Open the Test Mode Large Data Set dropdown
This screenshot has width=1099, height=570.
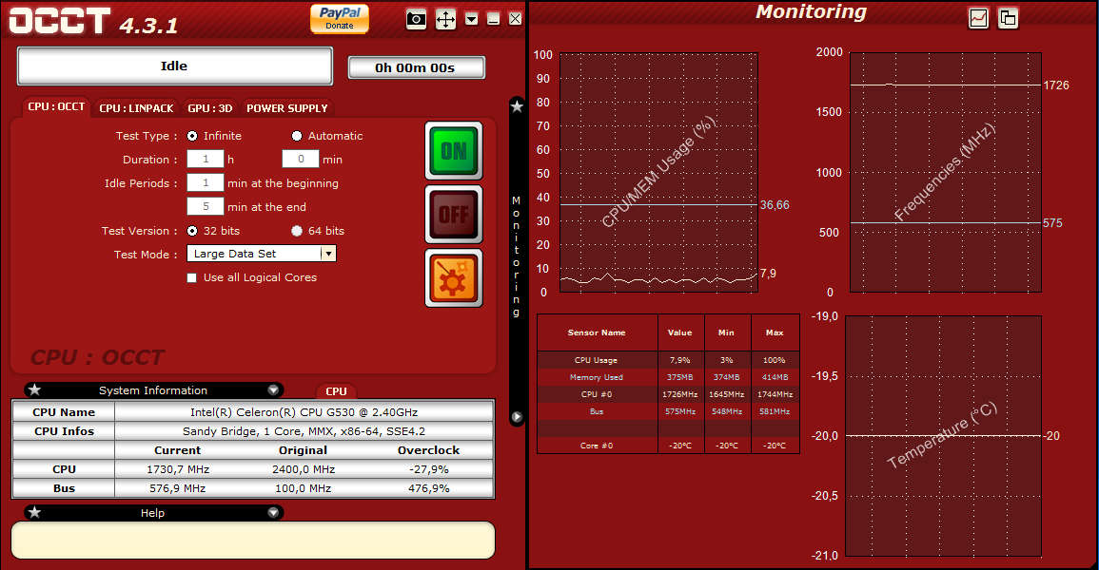pos(262,254)
